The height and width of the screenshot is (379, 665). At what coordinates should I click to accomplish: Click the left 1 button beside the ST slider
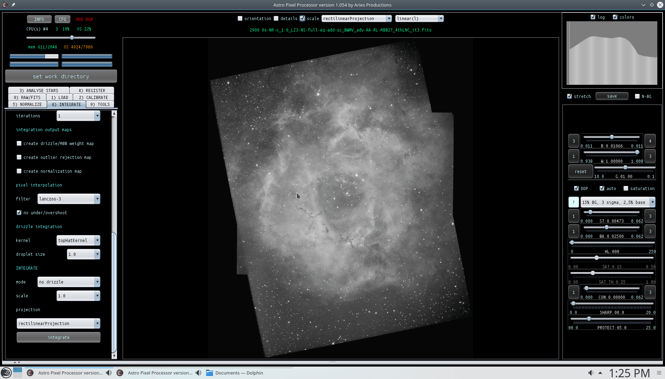[x=574, y=216]
